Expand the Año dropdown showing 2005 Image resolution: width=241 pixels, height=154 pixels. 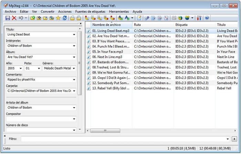(21, 68)
